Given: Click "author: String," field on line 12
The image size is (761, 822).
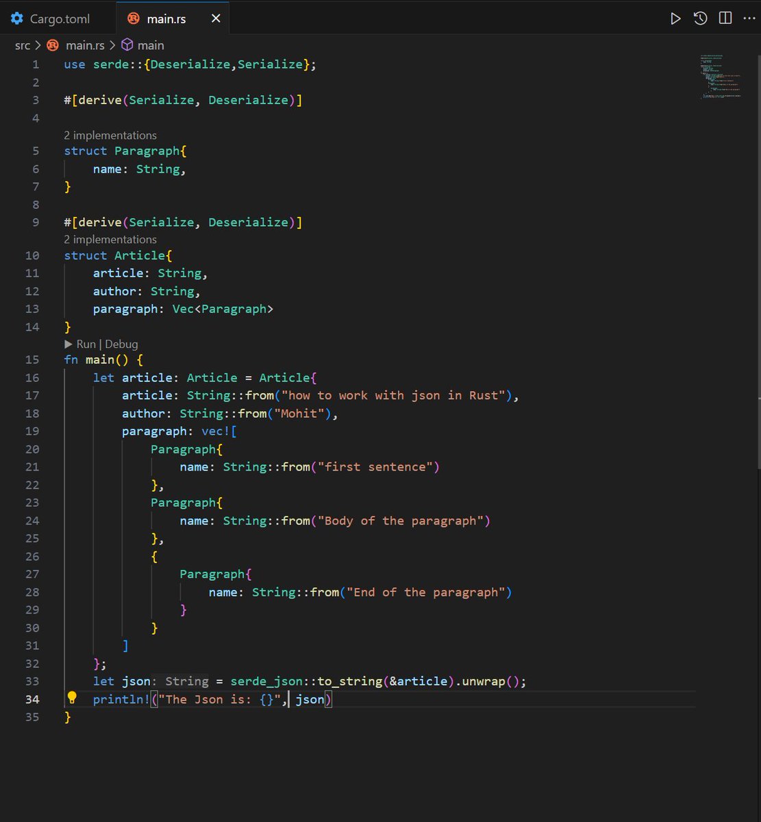Looking at the screenshot, I should pos(147,291).
